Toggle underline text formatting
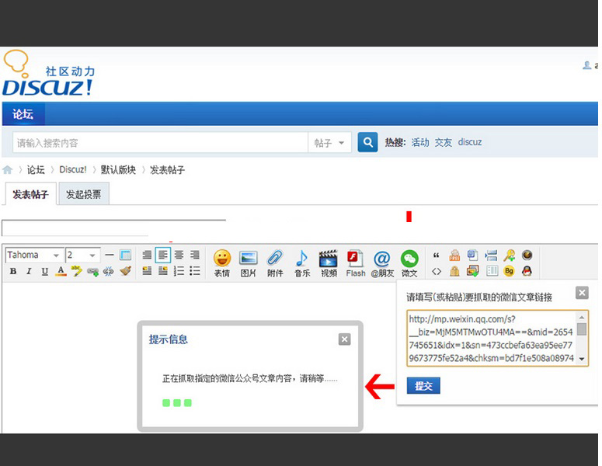The width and height of the screenshot is (602, 466). [44, 271]
